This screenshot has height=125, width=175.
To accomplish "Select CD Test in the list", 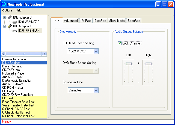I will [x=24, y=98].
